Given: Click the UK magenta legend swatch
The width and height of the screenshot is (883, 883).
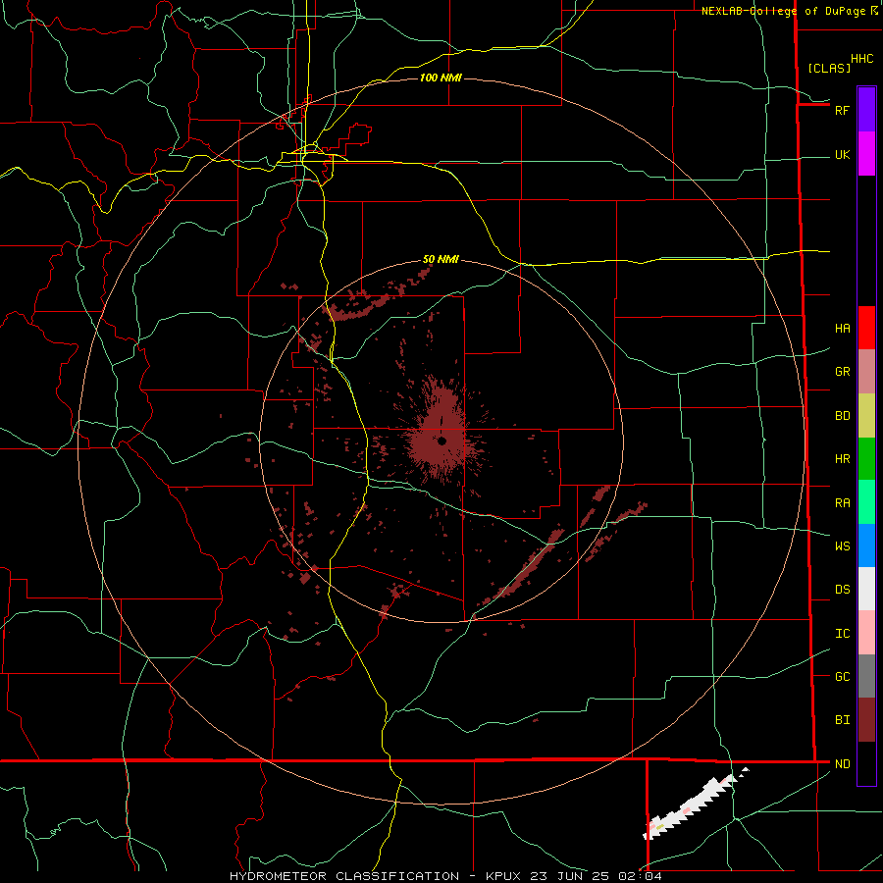Looking at the screenshot, I should click(x=866, y=154).
